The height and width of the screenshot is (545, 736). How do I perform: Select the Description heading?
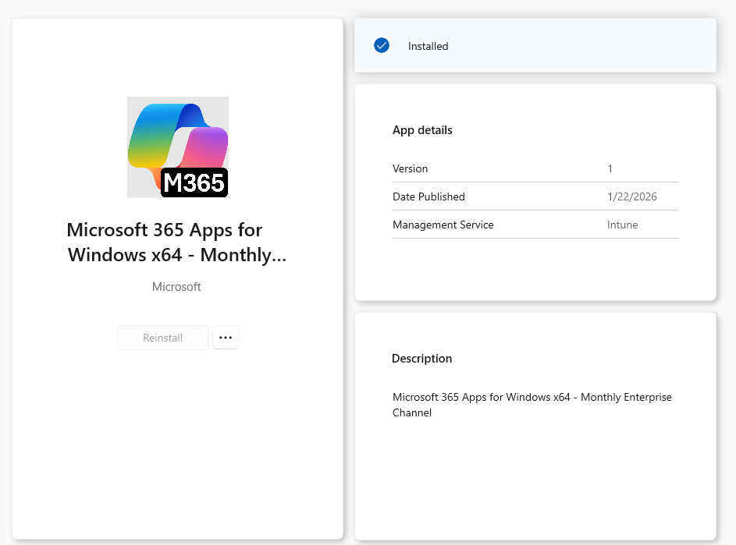421,359
